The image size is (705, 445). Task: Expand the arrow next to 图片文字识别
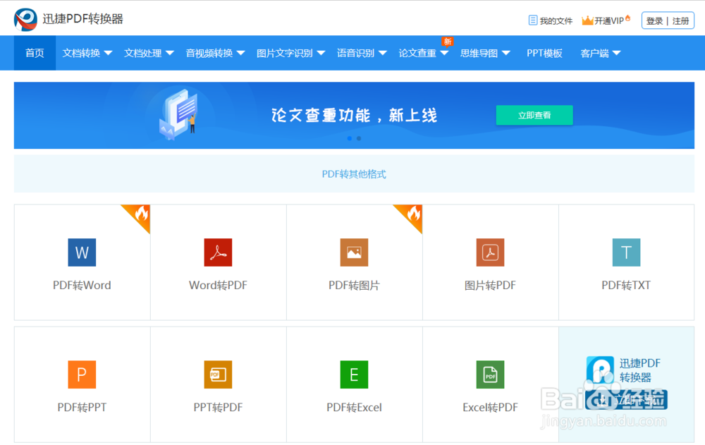(321, 53)
